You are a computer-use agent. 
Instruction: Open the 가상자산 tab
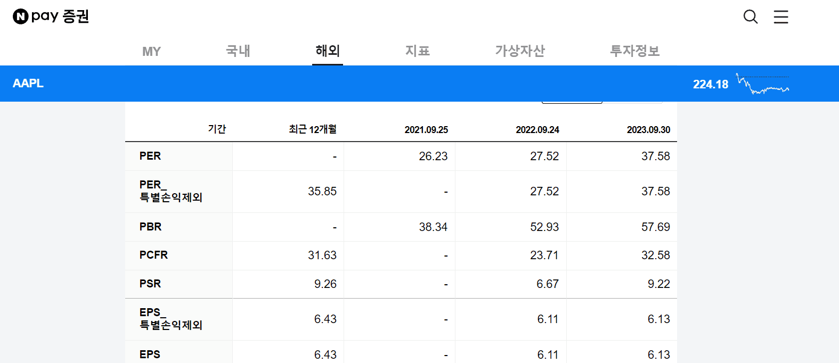520,51
